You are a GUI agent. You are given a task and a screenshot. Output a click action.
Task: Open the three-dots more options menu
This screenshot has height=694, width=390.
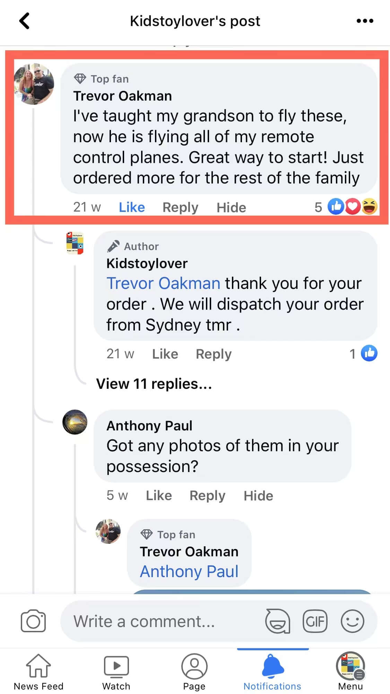[365, 21]
